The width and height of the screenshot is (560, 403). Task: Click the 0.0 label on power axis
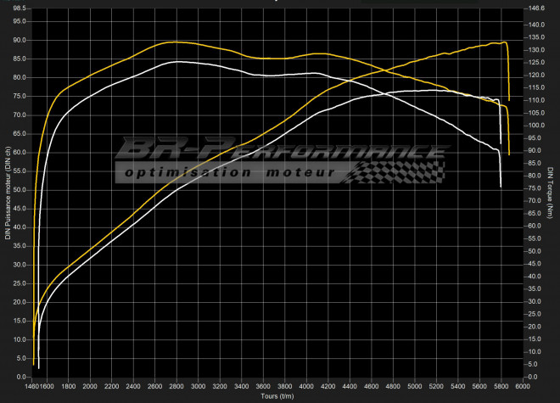21,376
